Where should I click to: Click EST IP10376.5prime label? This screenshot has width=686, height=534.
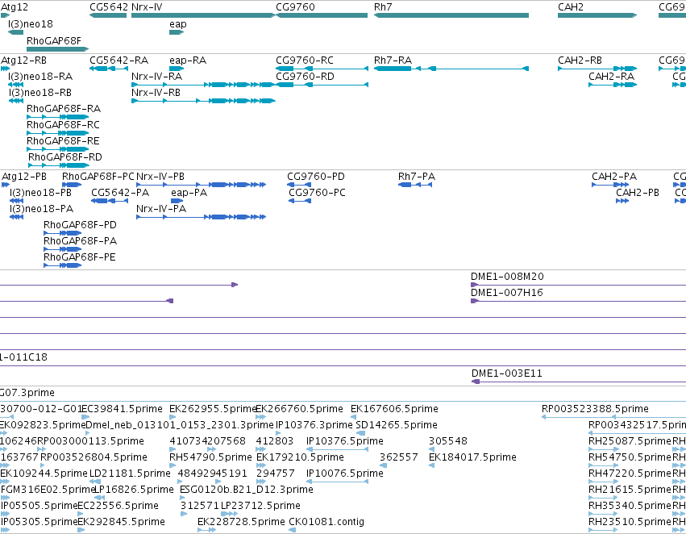(x=345, y=441)
